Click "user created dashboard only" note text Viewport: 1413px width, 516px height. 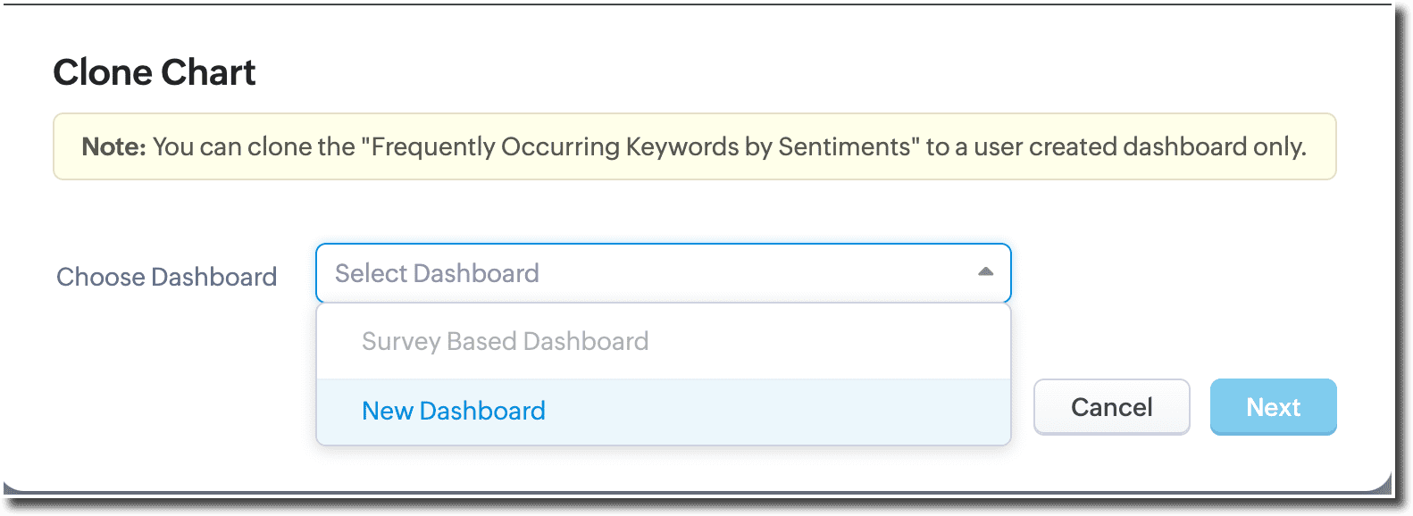pos(1140,146)
